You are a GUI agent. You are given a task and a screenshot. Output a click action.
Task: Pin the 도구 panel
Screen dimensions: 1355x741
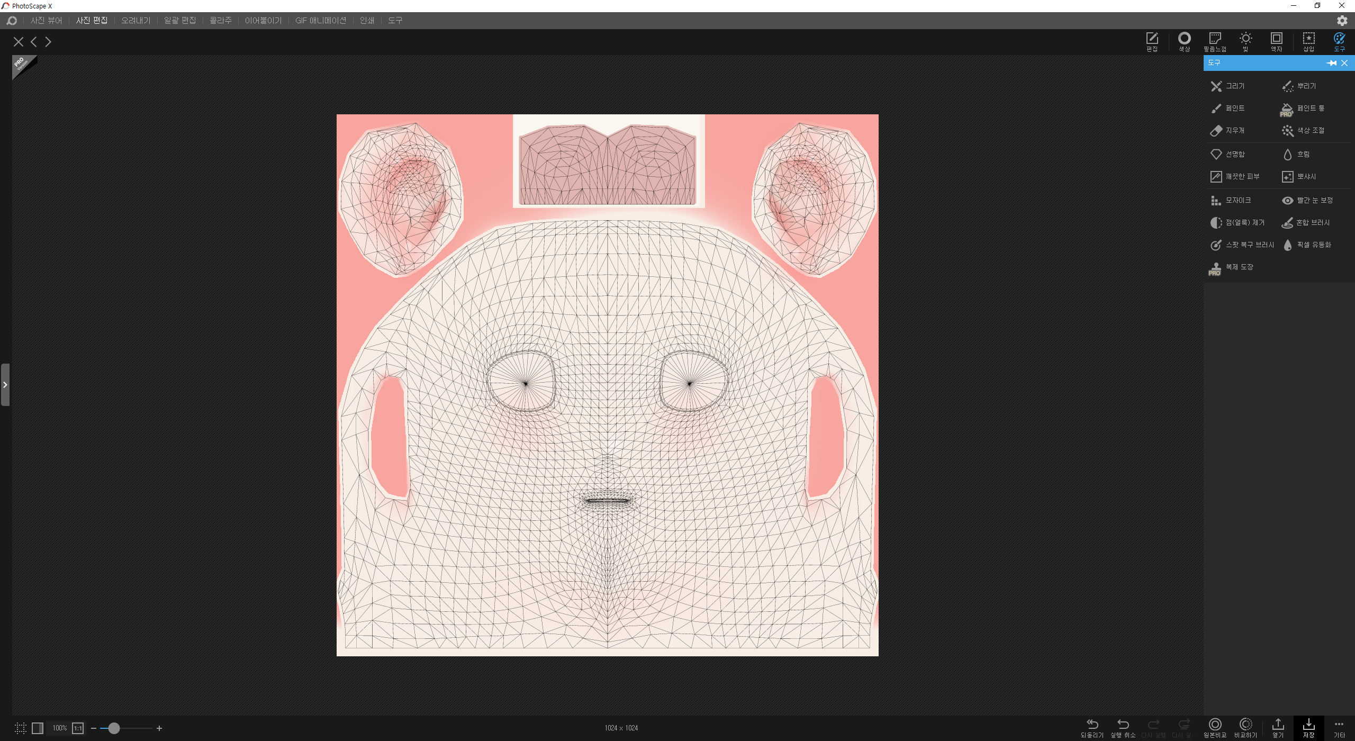pyautogui.click(x=1331, y=63)
